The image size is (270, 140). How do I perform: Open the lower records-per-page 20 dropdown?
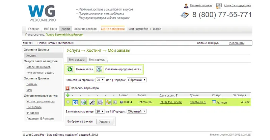pyautogui.click(x=100, y=111)
